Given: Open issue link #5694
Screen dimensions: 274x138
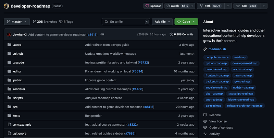Looking at the screenshot, I should coord(138,71).
